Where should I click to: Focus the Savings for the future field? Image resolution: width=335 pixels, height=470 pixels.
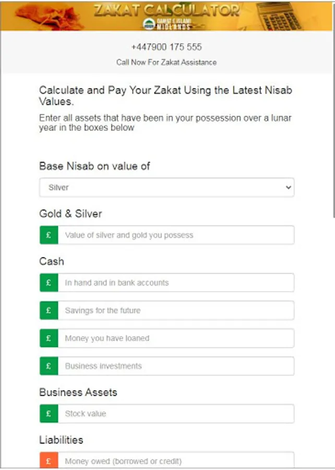pos(176,310)
